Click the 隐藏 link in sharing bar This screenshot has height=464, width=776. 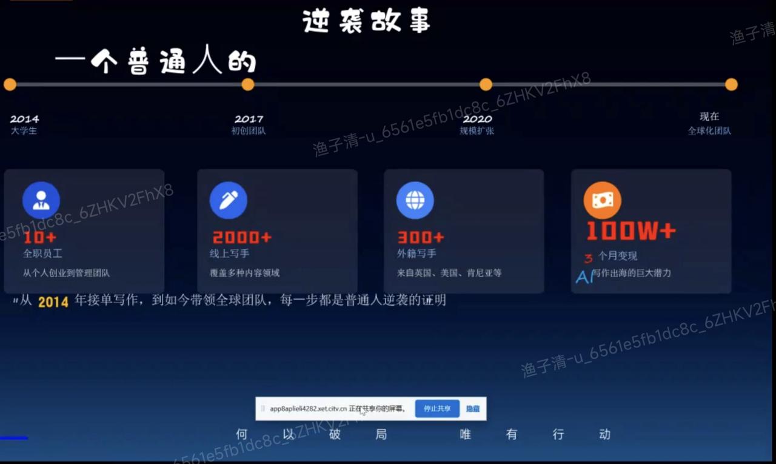pos(473,409)
